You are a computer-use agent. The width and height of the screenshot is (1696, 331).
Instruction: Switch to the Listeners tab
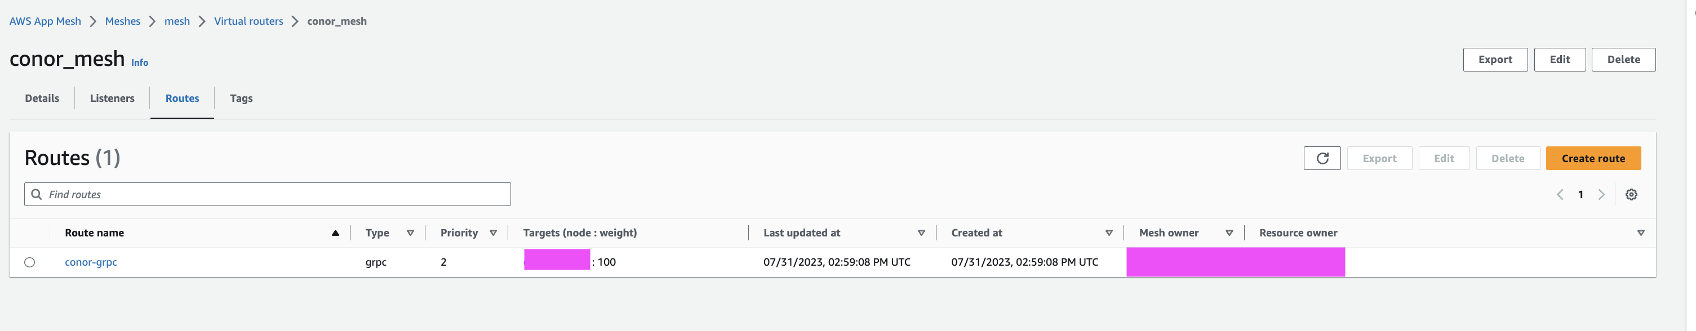[x=112, y=98]
